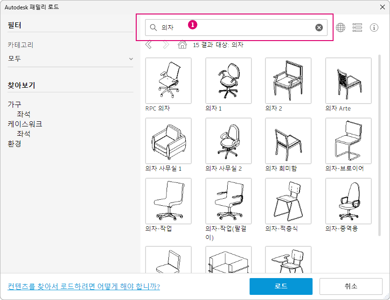
Task: Select the 의자 1 thumbnail
Action: (x=228, y=81)
